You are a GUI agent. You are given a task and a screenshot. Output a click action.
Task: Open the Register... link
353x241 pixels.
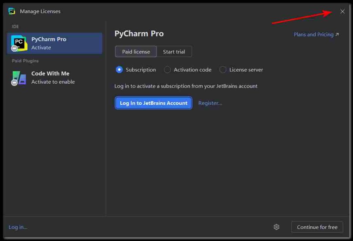[x=210, y=103]
